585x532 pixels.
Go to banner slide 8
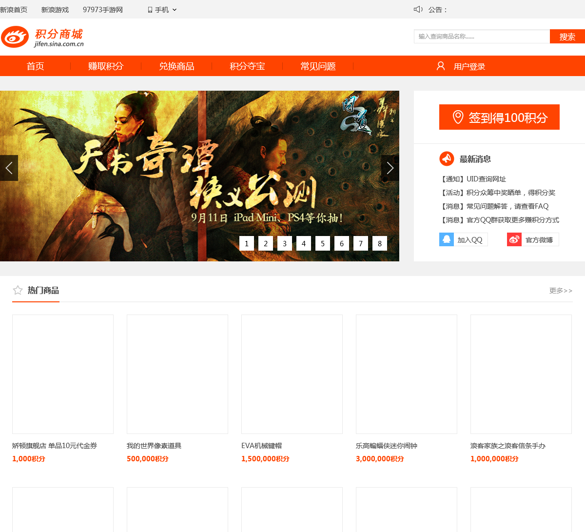[x=380, y=243]
